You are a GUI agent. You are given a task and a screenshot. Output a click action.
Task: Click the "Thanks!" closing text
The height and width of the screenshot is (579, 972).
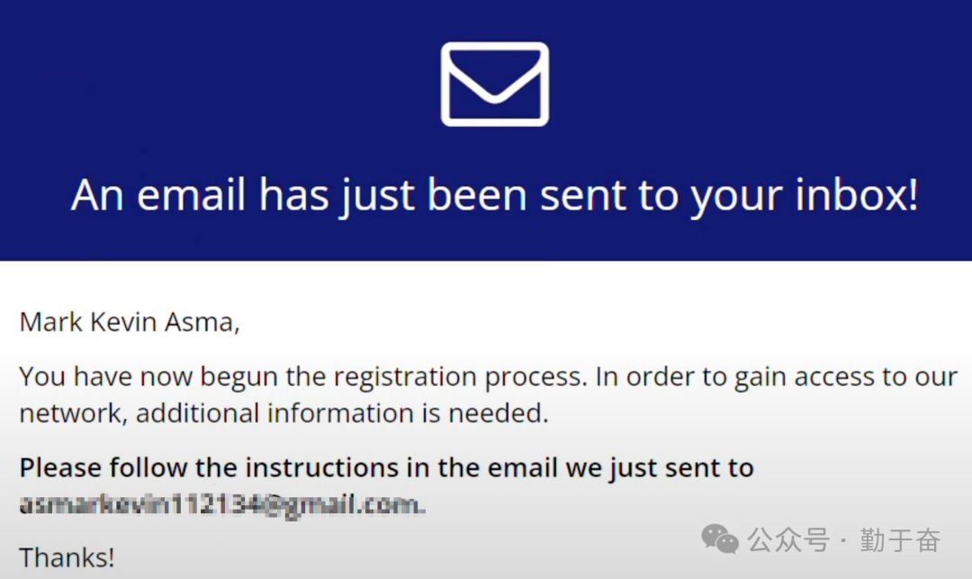coord(67,557)
